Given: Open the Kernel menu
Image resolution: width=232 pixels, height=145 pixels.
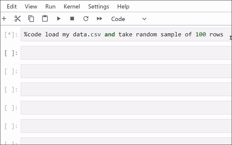Looking at the screenshot, I should [72, 6].
